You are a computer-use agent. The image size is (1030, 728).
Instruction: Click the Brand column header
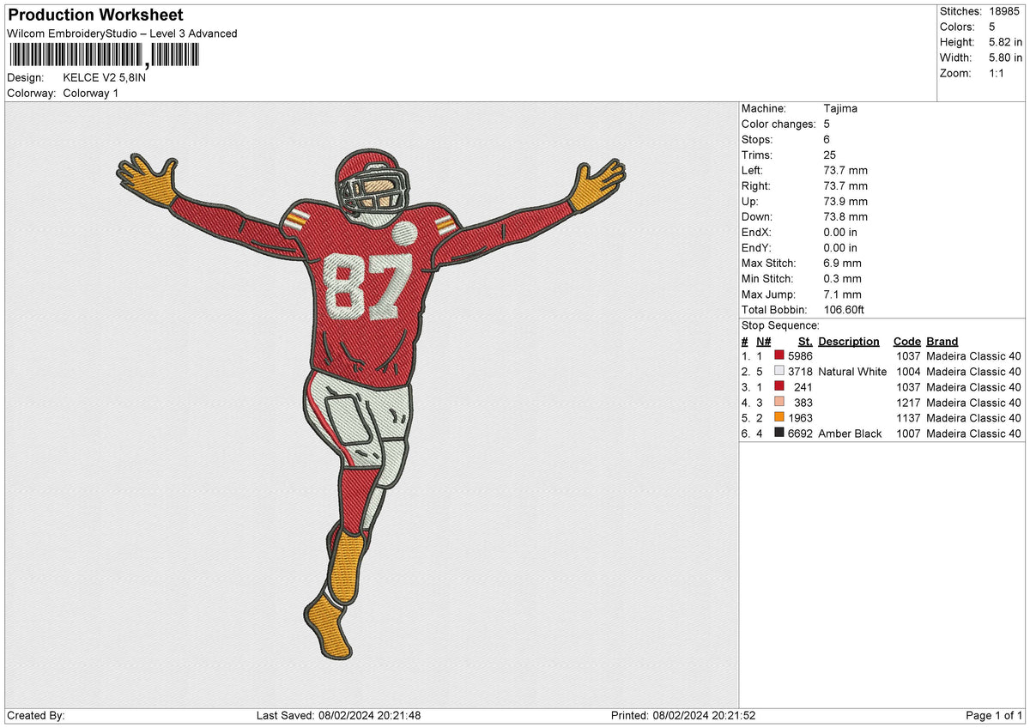(x=942, y=341)
